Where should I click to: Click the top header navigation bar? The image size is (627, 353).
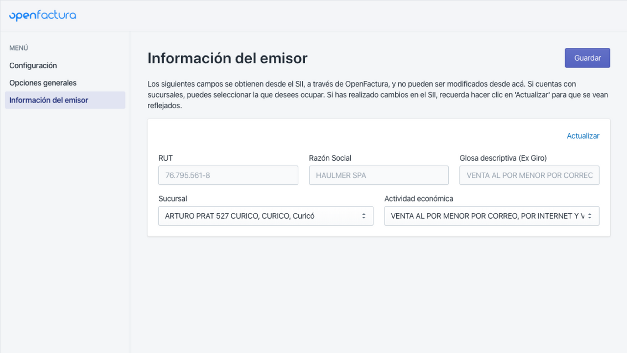[313, 15]
